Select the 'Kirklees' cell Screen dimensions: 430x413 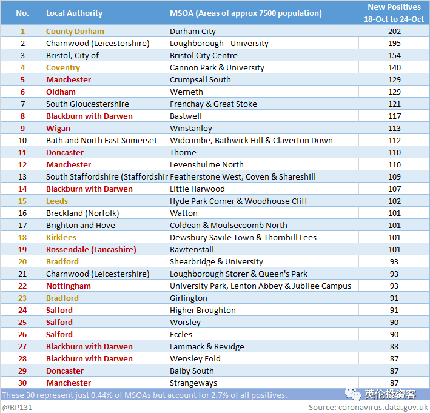click(x=61, y=237)
